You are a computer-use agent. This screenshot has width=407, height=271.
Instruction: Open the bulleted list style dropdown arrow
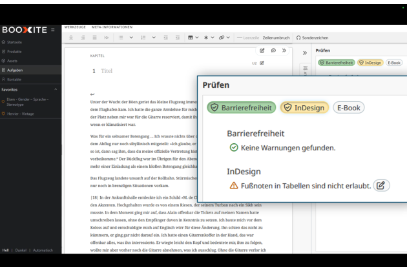tap(131, 37)
